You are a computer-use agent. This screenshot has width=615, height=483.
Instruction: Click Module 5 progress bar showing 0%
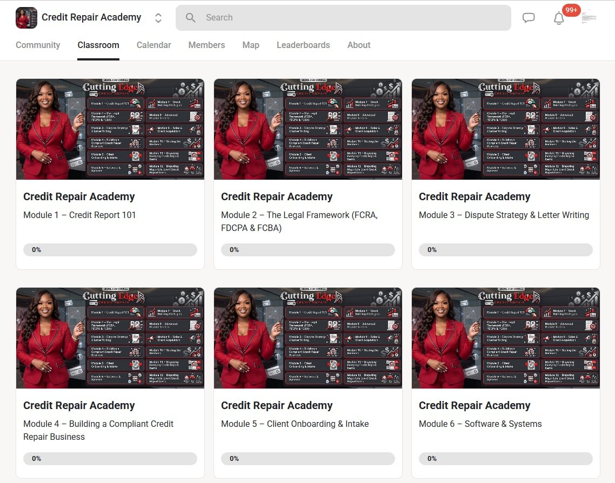pyautogui.click(x=308, y=459)
